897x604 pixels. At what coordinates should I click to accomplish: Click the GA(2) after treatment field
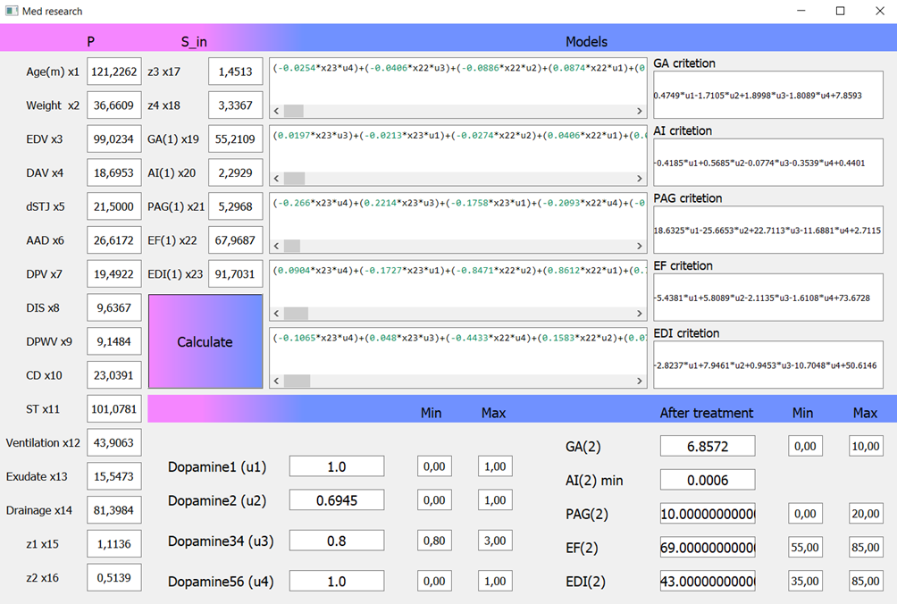(x=707, y=445)
